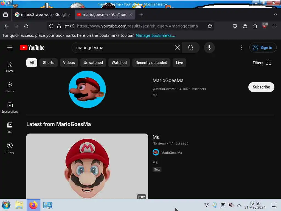Open MarioGoesMa uploader name under the video
Viewport: 281px width, 211px height.
172,152
